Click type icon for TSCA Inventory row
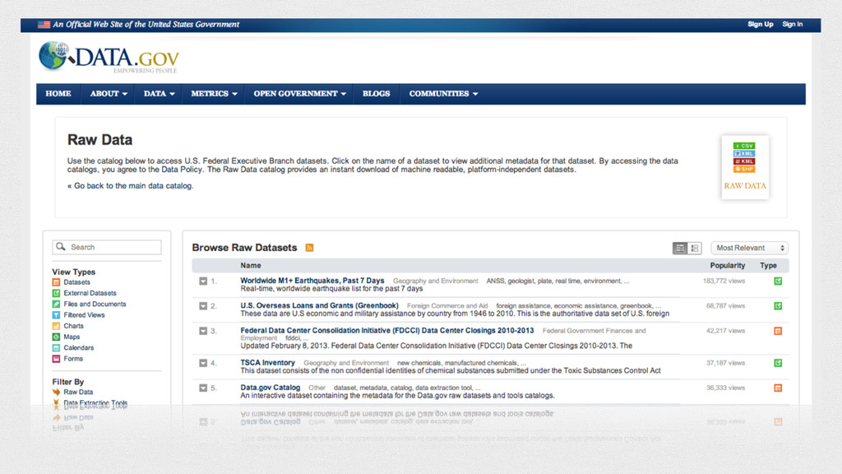Screen dimensions: 842x474 (778, 363)
